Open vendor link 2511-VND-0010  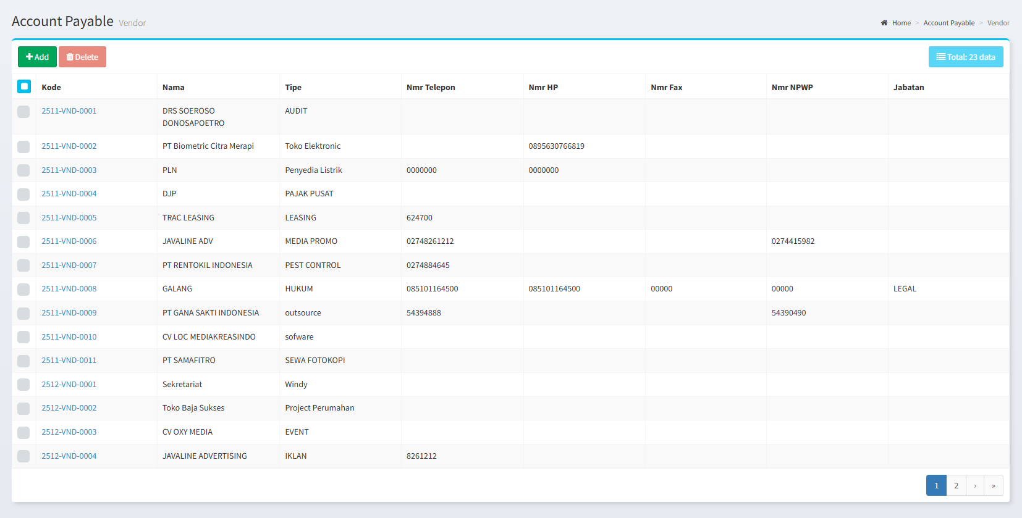pyautogui.click(x=69, y=337)
